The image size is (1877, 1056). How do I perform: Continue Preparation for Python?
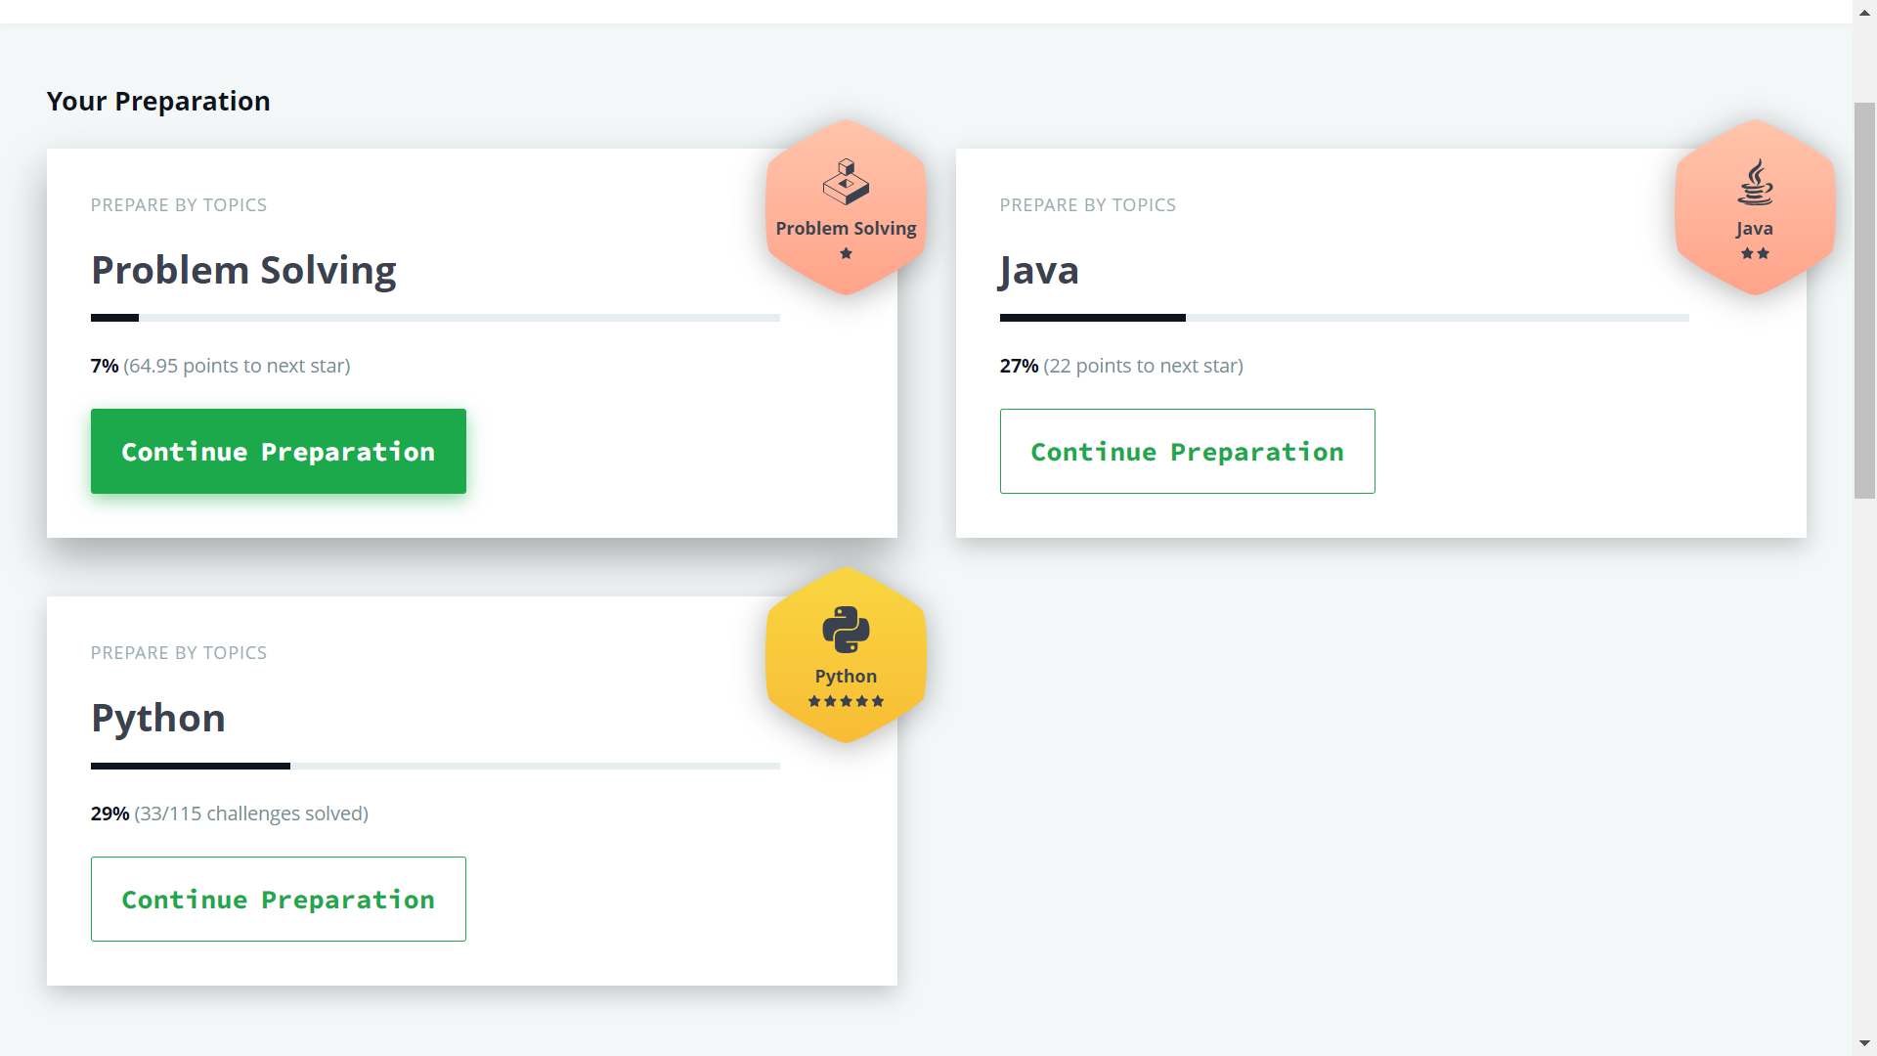pyautogui.click(x=279, y=899)
